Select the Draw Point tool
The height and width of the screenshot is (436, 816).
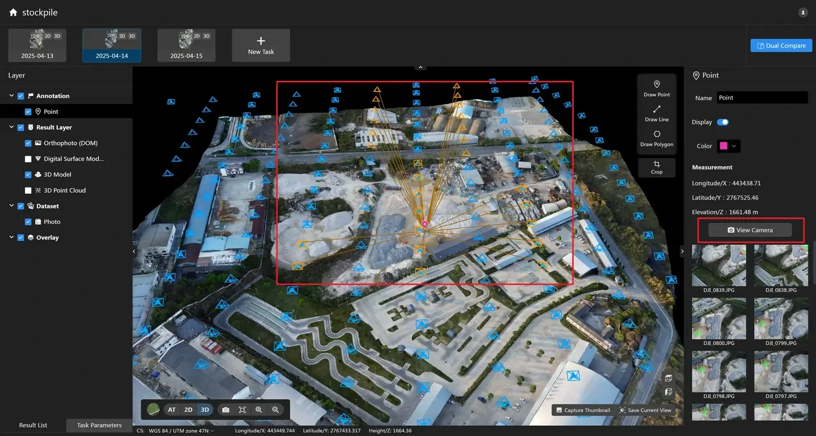(657, 88)
